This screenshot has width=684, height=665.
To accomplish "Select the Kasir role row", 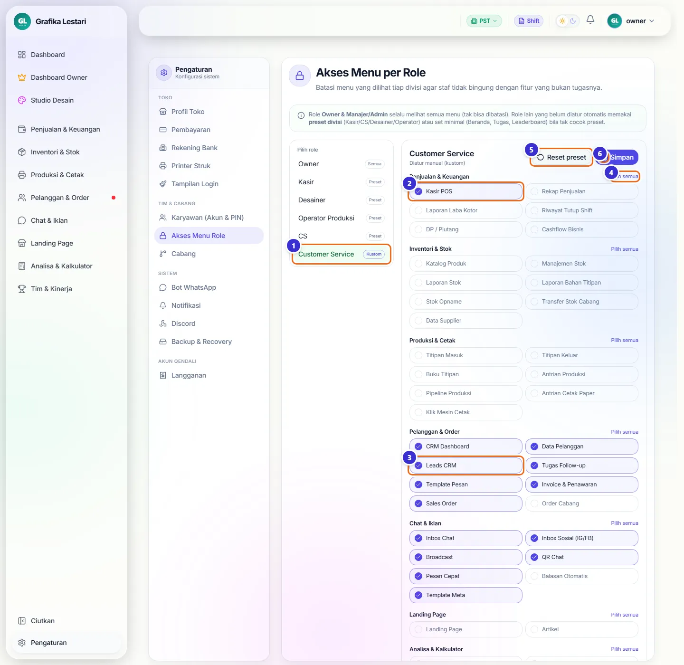I will point(341,182).
